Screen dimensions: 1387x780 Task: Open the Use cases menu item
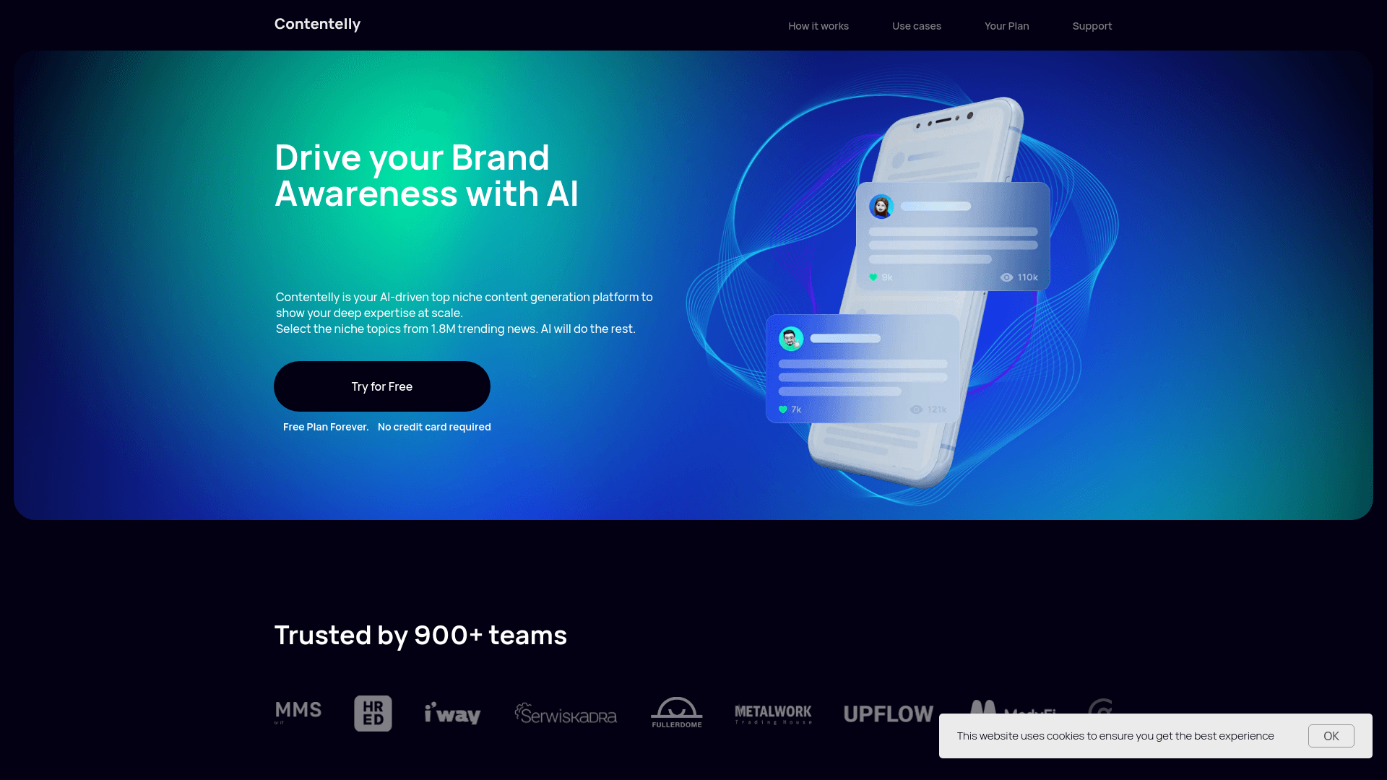tap(917, 26)
